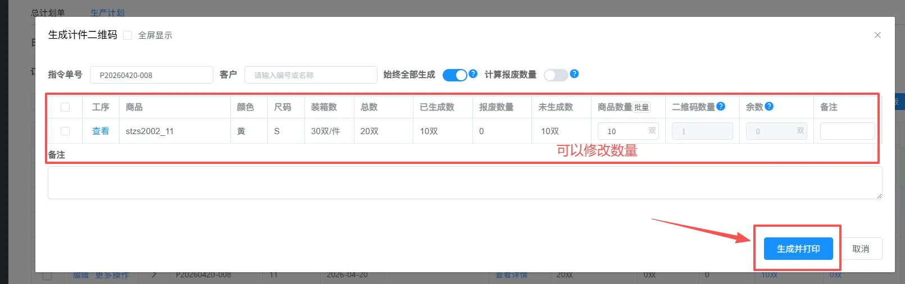Click the 生成并打印 button

point(798,249)
